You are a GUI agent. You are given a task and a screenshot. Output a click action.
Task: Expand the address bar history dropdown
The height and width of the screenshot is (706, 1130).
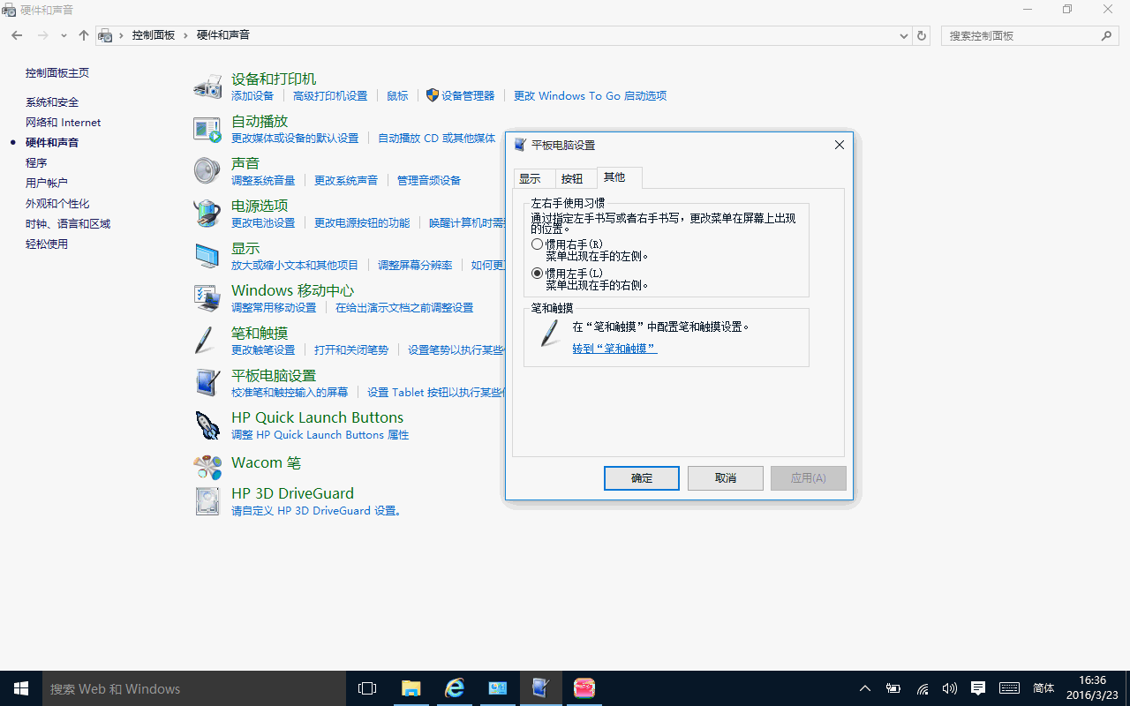903,36
